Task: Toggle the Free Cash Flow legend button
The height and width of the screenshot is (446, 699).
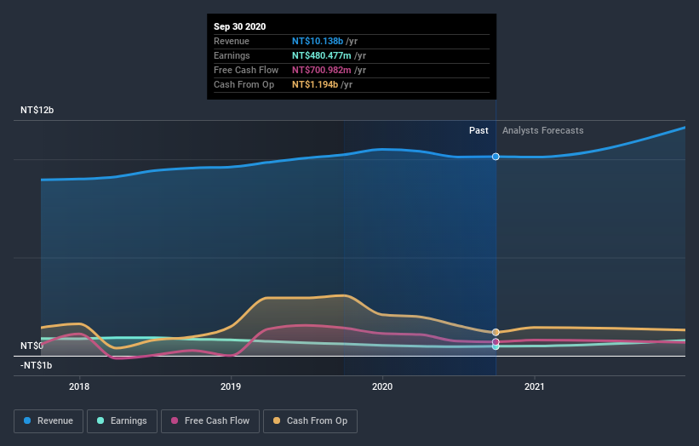Action: click(210, 421)
